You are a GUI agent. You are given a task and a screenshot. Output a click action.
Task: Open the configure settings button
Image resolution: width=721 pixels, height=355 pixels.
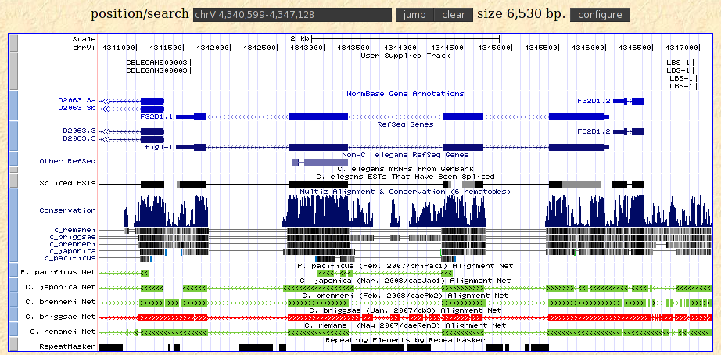pos(601,15)
